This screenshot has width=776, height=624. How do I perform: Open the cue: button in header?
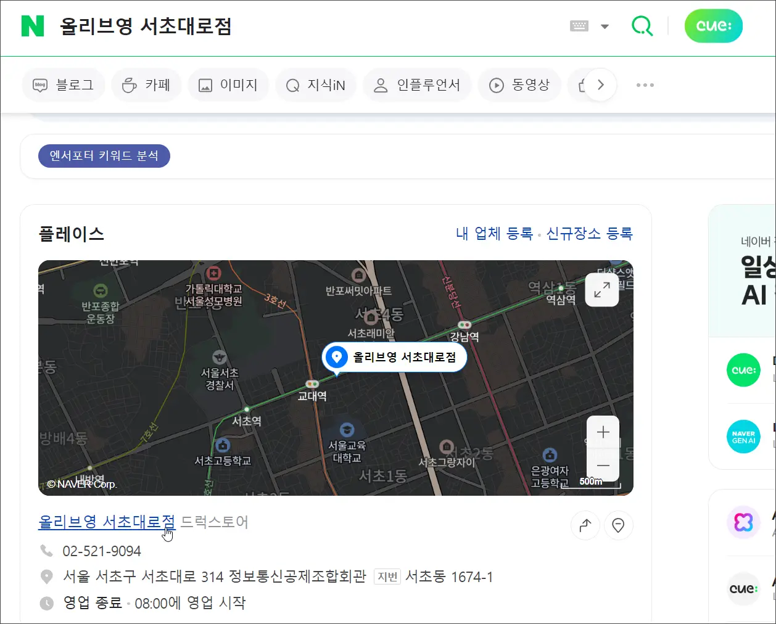[x=714, y=26]
